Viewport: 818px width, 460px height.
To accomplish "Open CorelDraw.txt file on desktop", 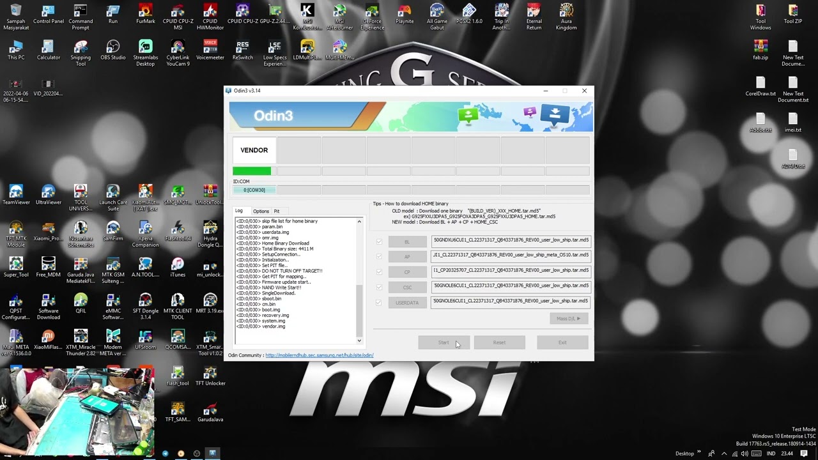I will pos(760,86).
